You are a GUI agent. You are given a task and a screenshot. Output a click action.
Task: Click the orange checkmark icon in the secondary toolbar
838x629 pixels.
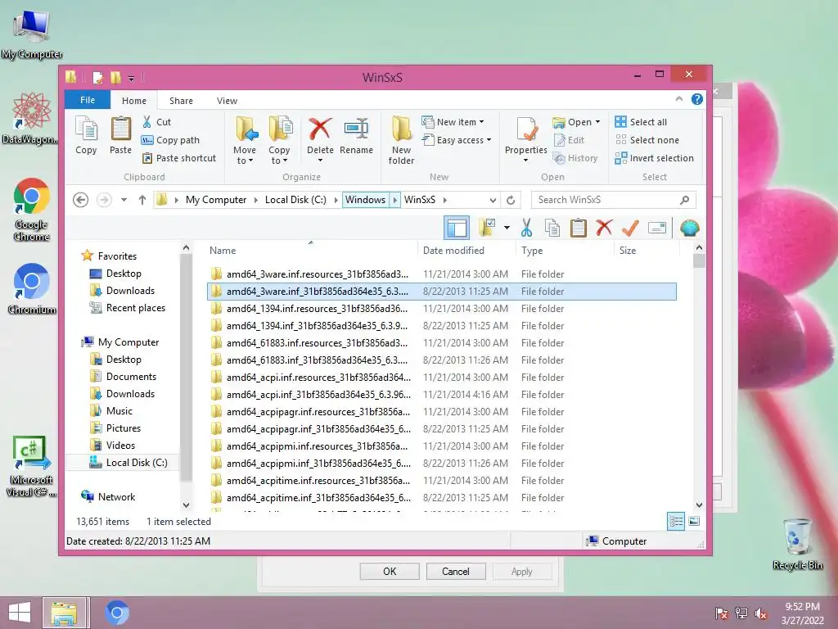[x=630, y=228]
